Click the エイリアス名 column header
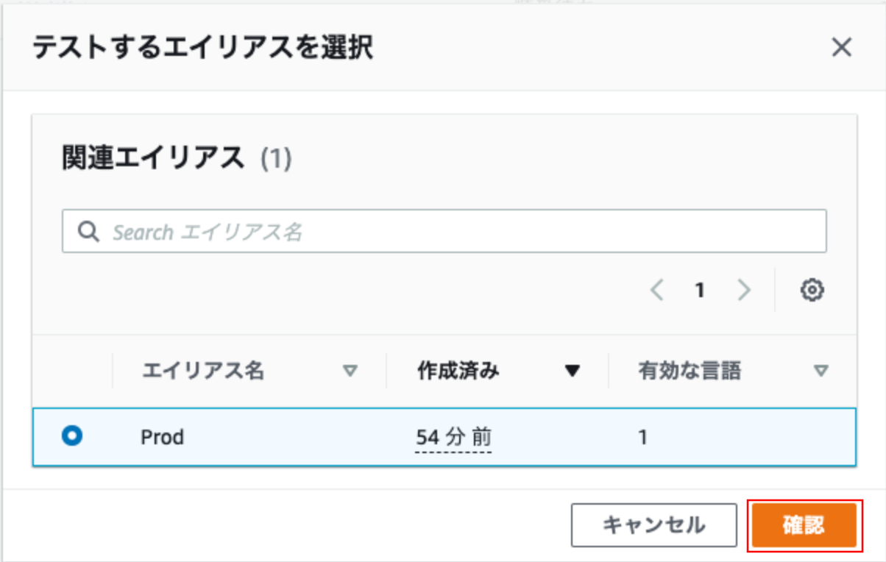The height and width of the screenshot is (562, 886). (202, 371)
